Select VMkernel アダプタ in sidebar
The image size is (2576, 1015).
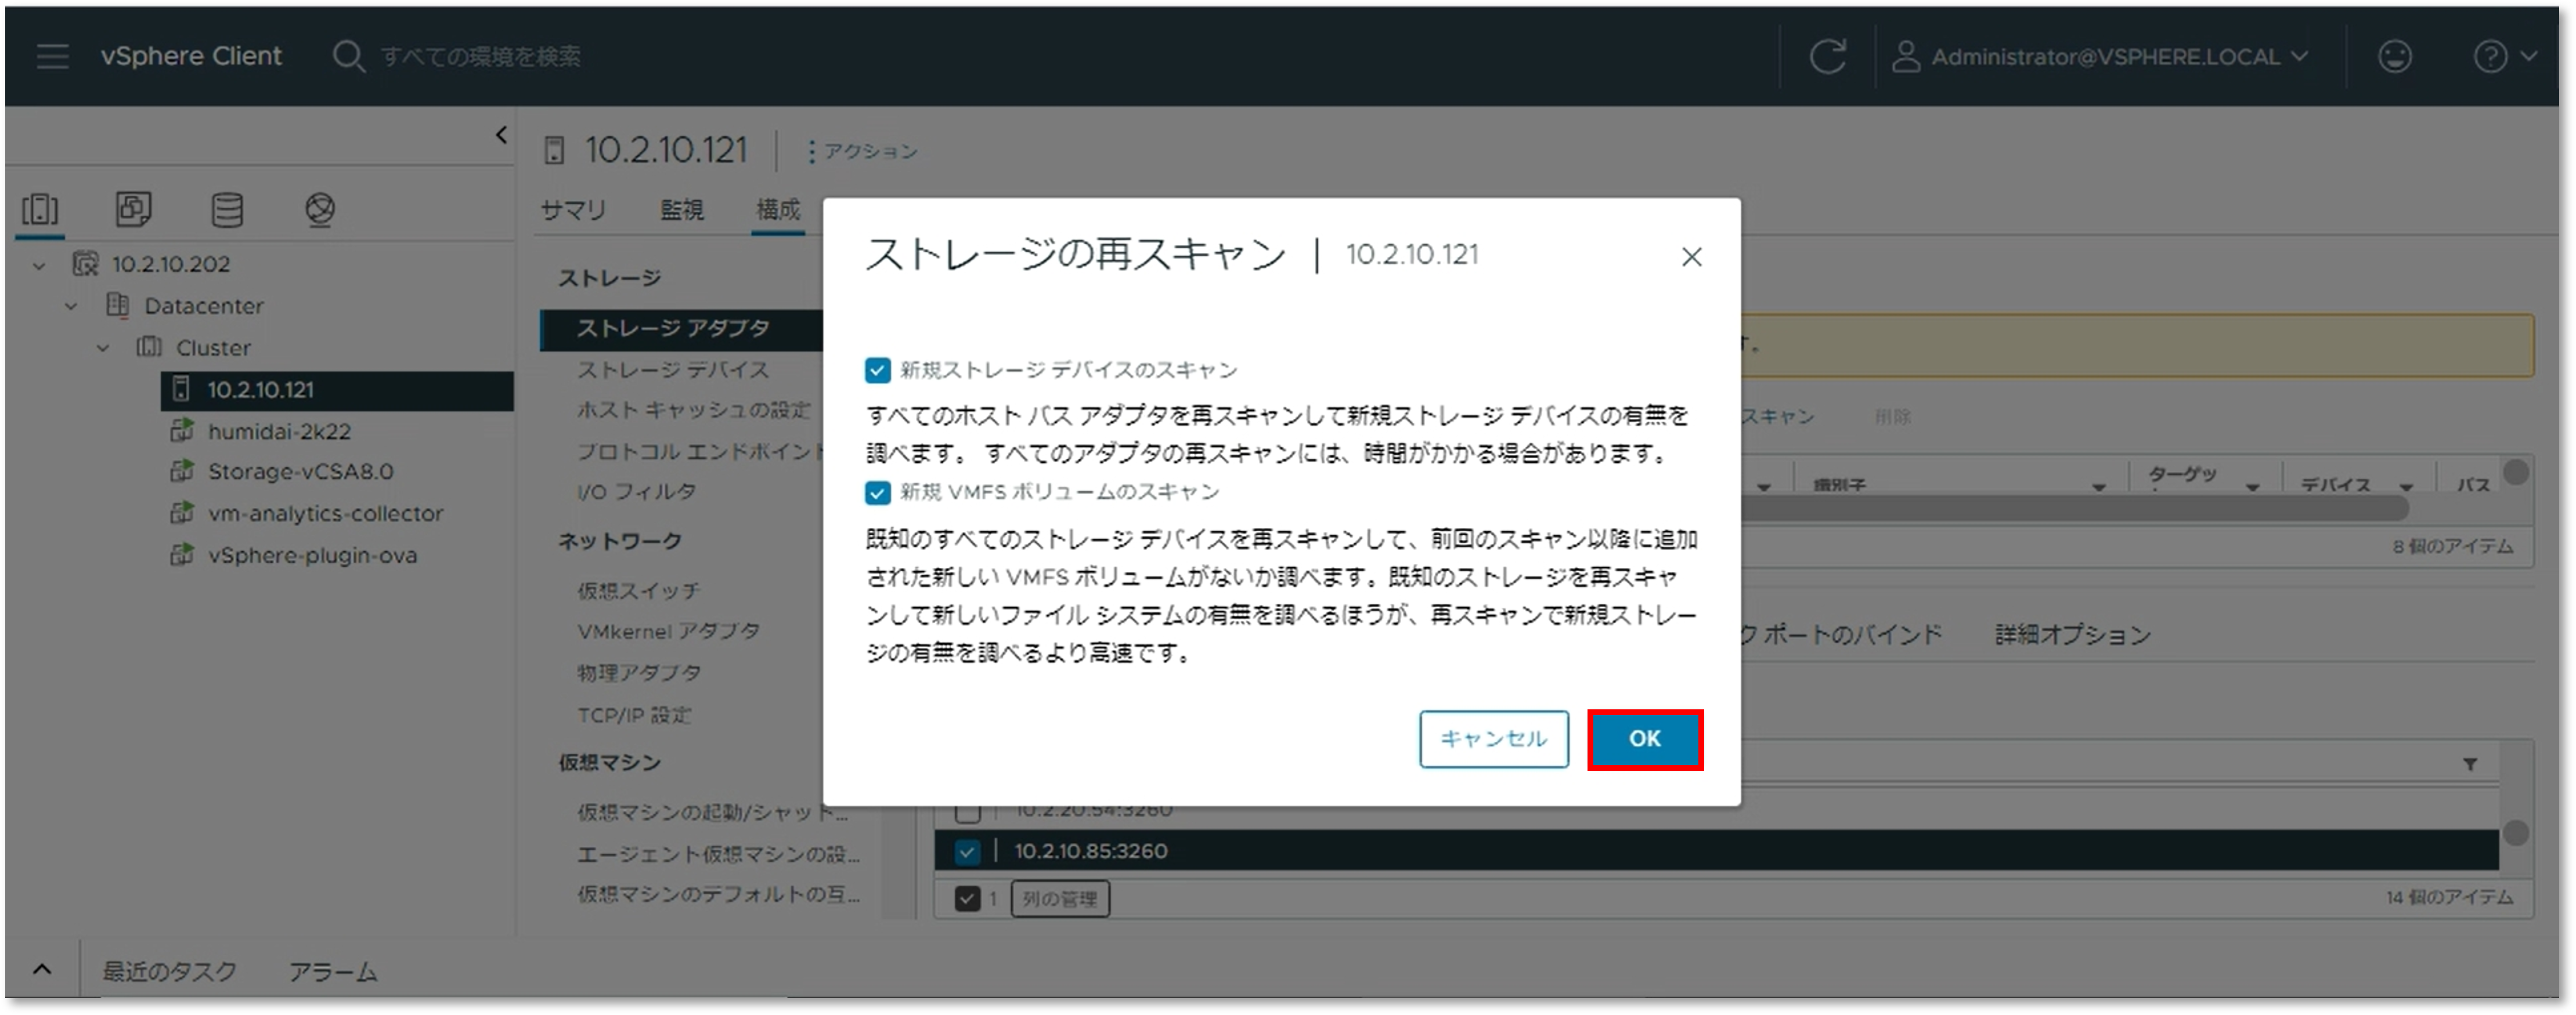(x=668, y=630)
